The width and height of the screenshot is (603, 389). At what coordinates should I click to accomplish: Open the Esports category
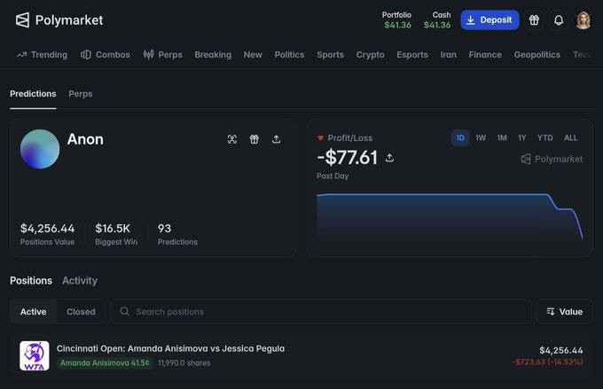pos(412,55)
